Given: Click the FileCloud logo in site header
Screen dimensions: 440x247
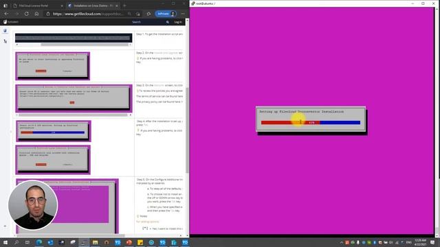Looking at the screenshot, I should point(11,22).
